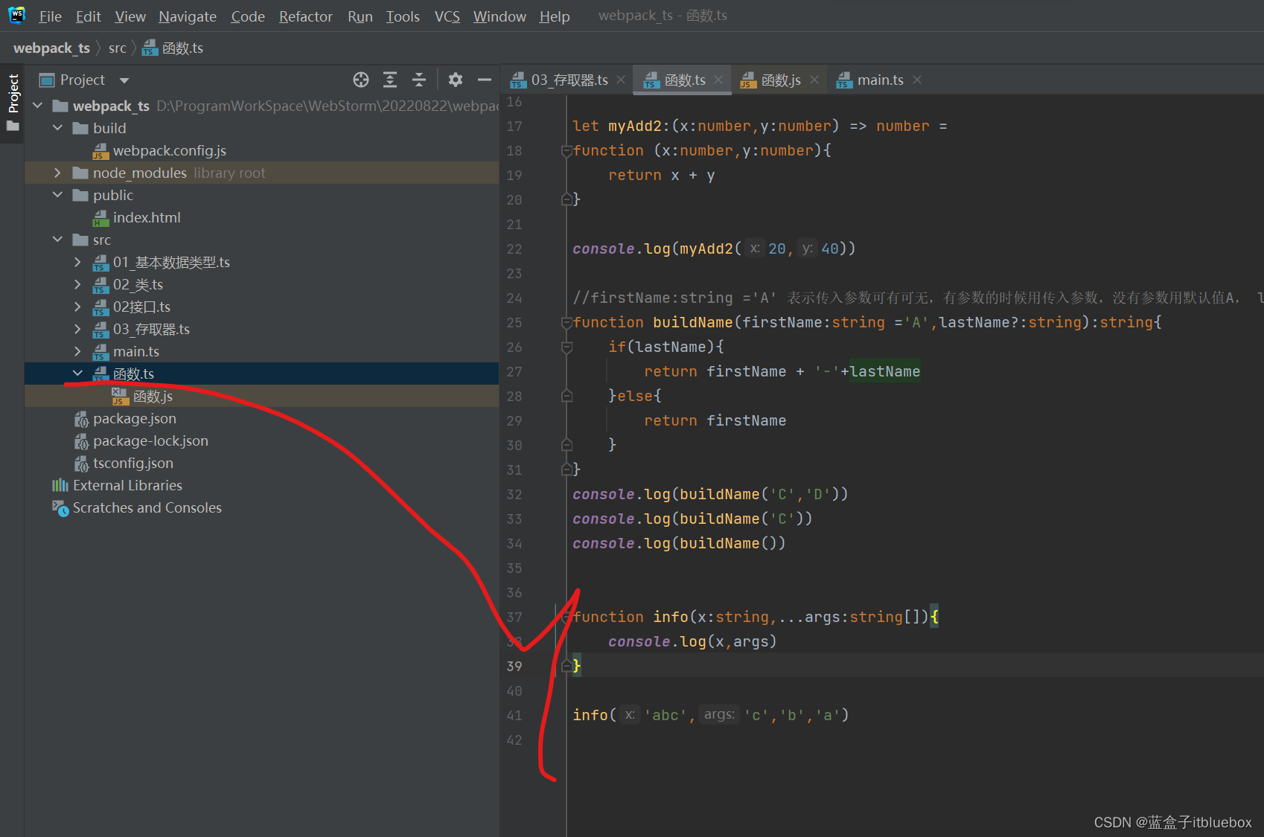This screenshot has width=1264, height=837.
Task: Click the folder icon under Project side tab
Action: pos(13,126)
